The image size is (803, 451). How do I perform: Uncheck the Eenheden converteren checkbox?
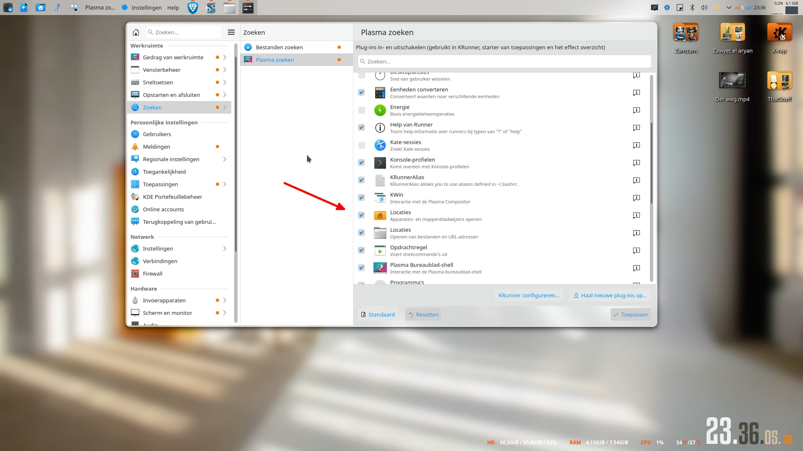(x=362, y=93)
